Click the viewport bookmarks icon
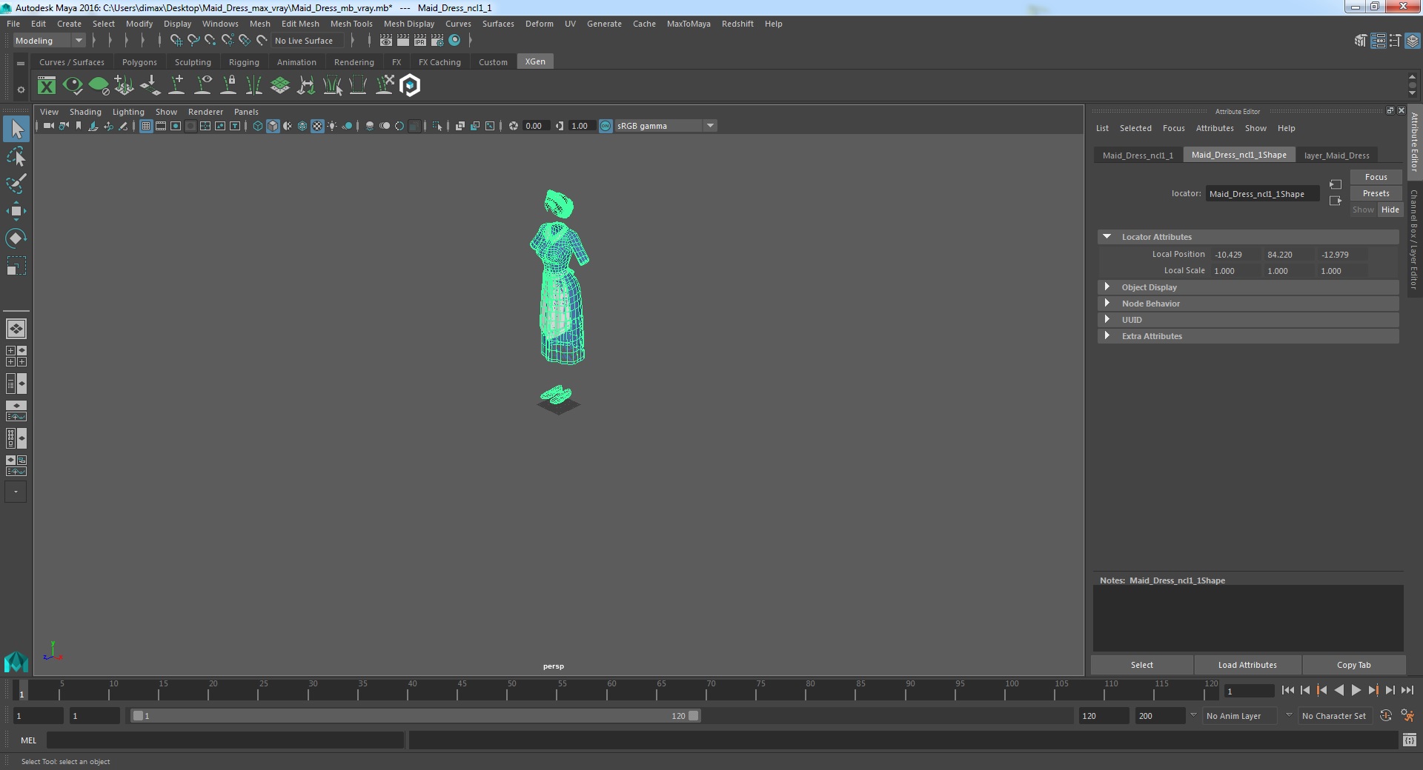 pyautogui.click(x=79, y=126)
